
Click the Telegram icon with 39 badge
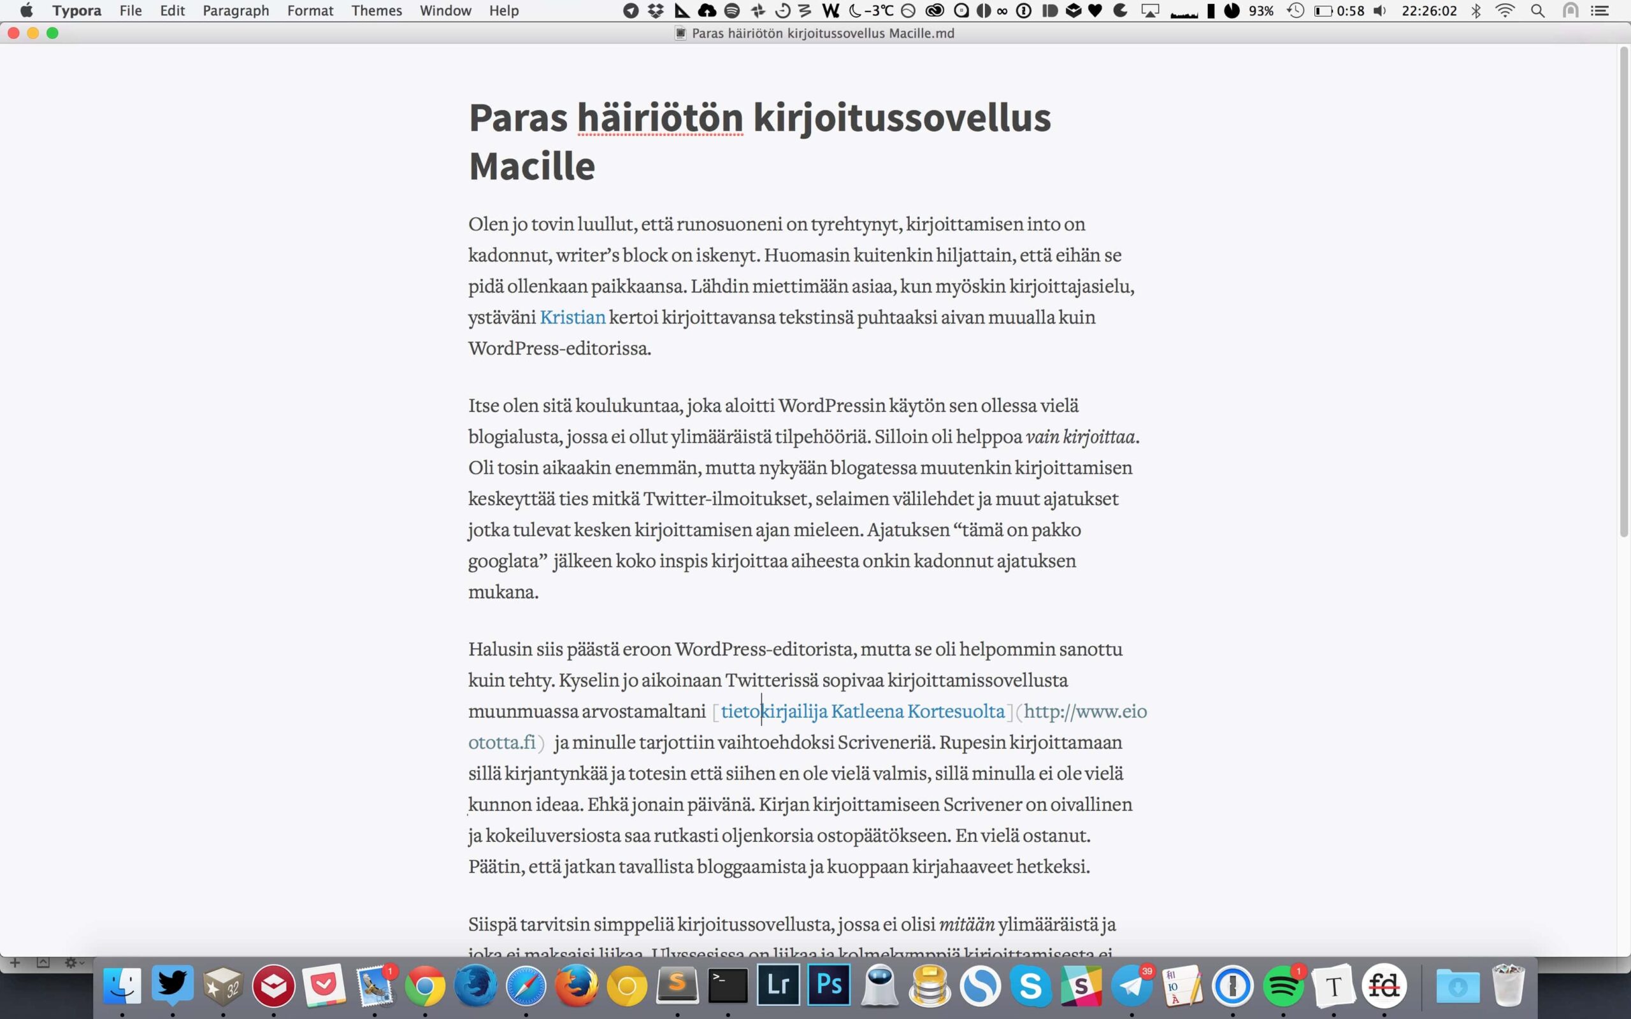pyautogui.click(x=1132, y=986)
